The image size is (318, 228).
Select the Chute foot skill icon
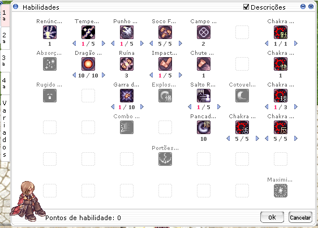pos(204,64)
